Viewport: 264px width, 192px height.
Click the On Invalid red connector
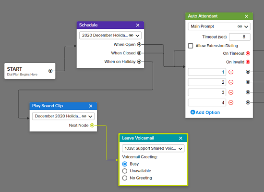coord(248,62)
